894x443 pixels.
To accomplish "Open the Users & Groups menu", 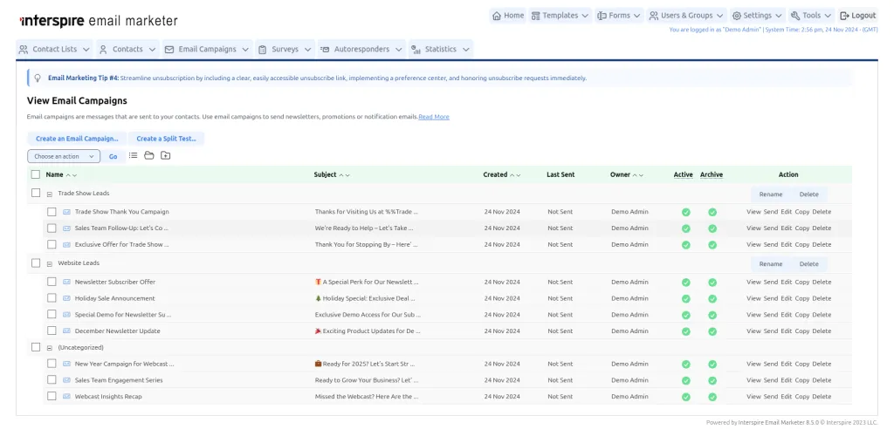I will coord(686,16).
